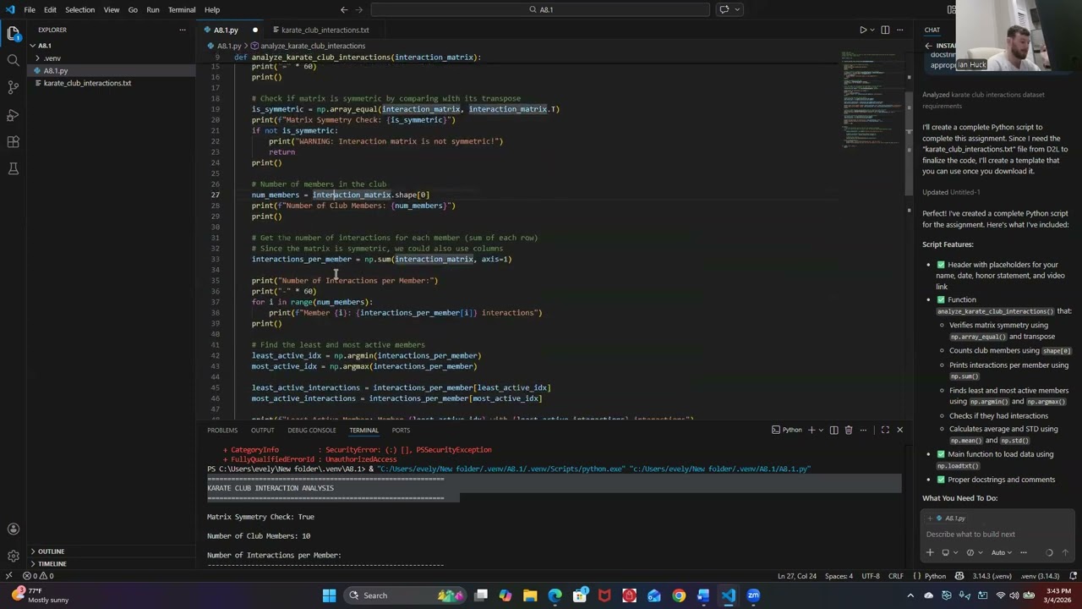Click the VS Code command center search box
This screenshot has width=1082, height=609.
point(539,9)
